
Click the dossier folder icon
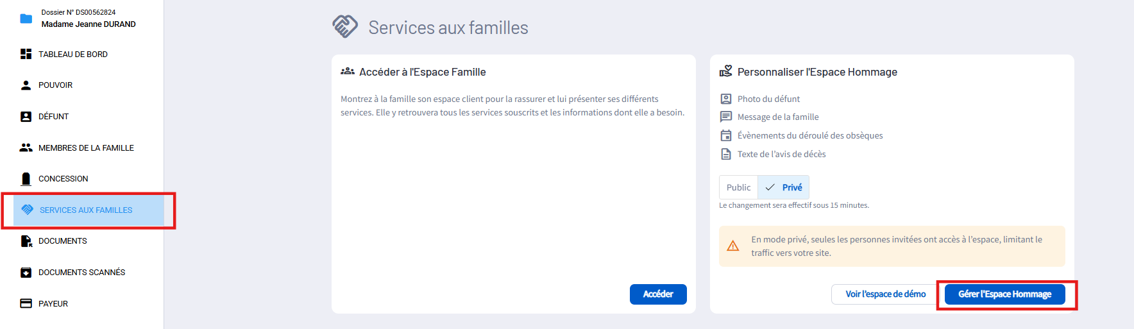click(26, 19)
